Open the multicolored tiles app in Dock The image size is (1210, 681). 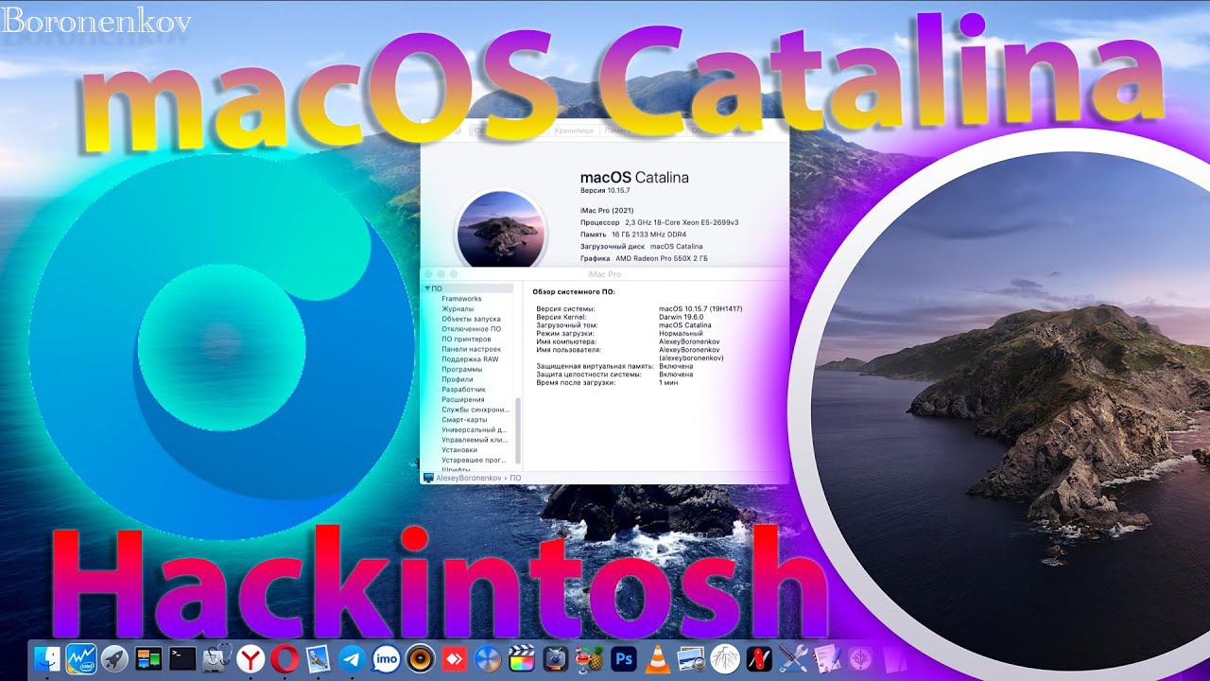(148, 659)
